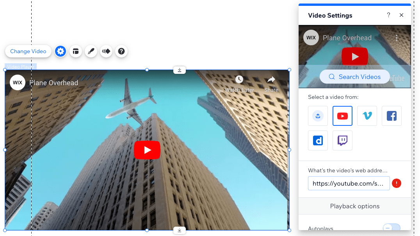The width and height of the screenshot is (420, 236).
Task: Play the Plane Overhead video on canvas
Action: click(147, 150)
